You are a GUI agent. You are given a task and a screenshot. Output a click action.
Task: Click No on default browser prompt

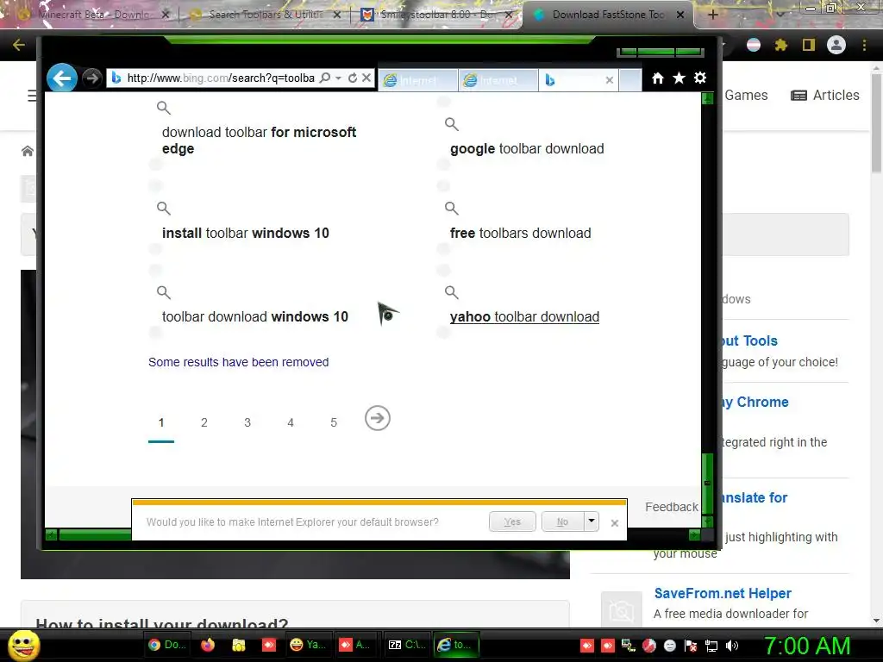pos(562,521)
